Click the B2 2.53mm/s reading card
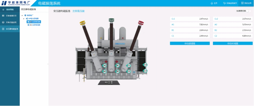The height and width of the screenshot is (106, 254). tap(233, 30)
